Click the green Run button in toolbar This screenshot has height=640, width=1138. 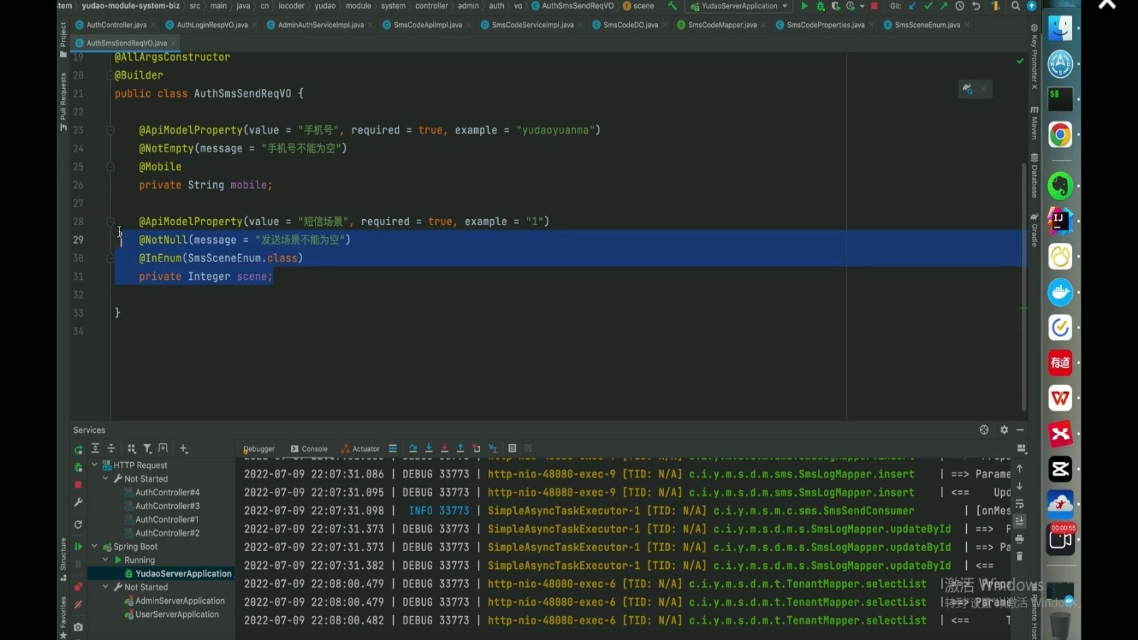coord(804,6)
